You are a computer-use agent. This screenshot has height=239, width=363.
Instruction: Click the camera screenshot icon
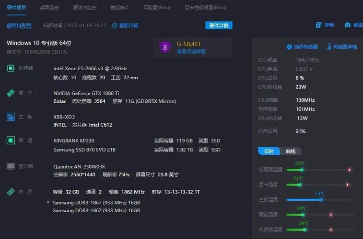[x=347, y=25]
